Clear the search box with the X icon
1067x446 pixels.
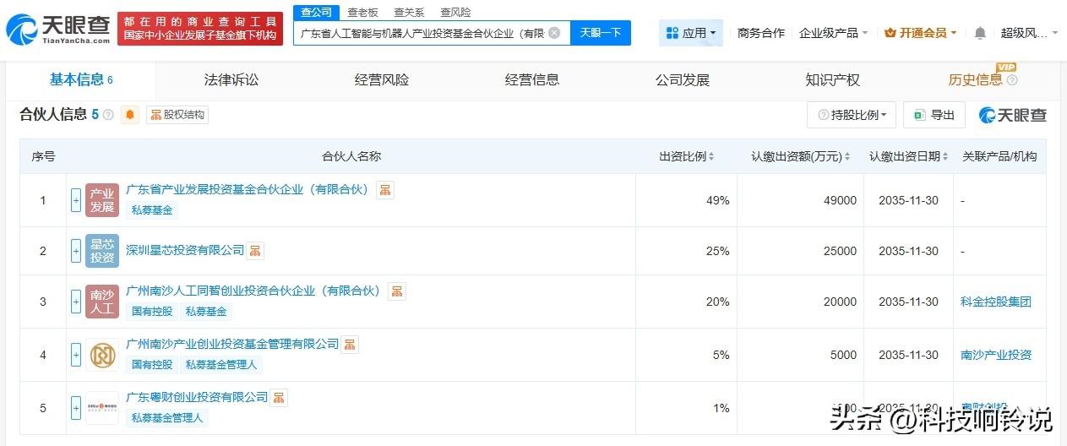[x=554, y=33]
